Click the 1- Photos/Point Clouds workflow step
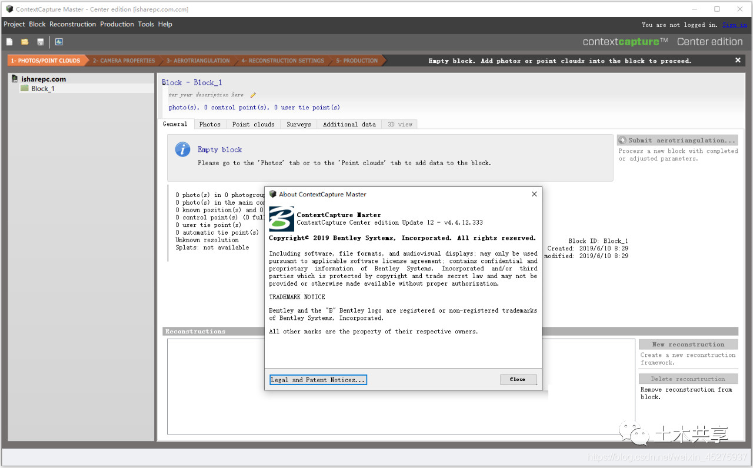 45,61
